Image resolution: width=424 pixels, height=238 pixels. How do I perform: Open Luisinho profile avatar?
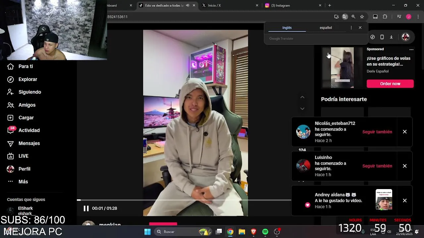click(x=303, y=166)
